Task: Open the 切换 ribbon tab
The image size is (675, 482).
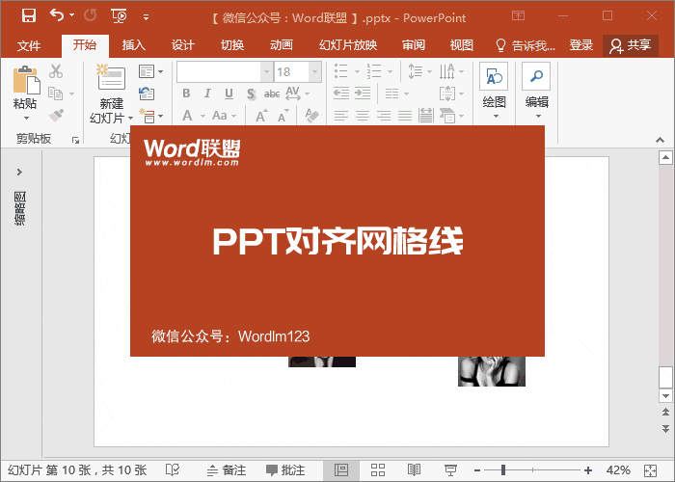Action: pos(232,45)
